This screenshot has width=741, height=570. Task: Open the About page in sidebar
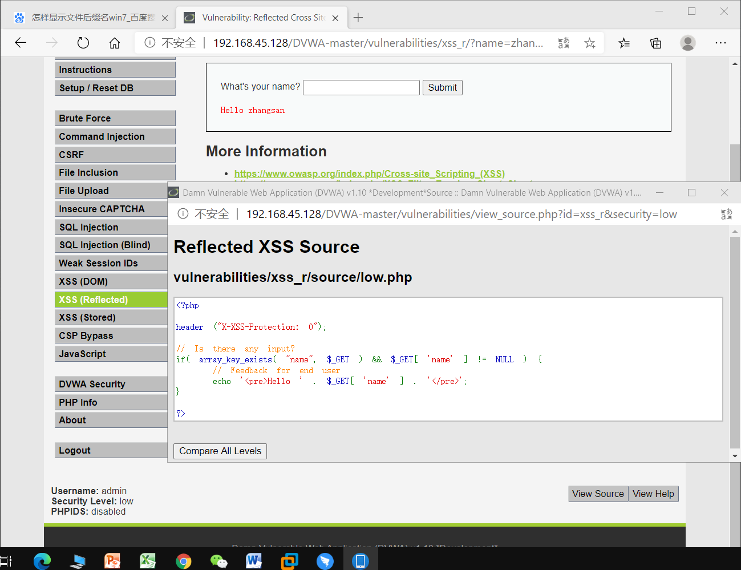[x=111, y=420]
